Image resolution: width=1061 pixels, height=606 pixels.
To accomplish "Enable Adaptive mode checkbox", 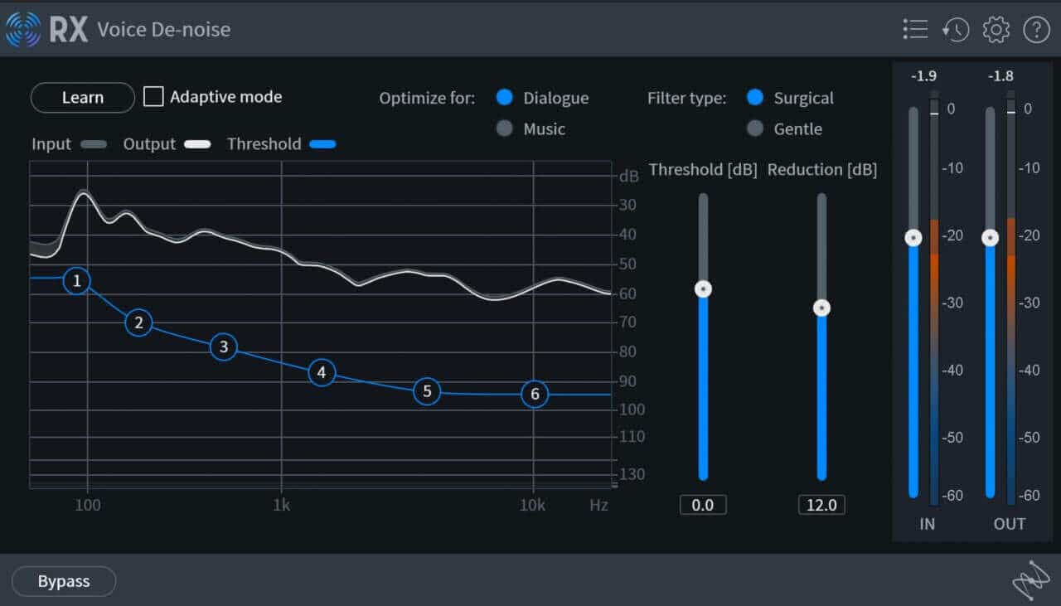I will [153, 97].
